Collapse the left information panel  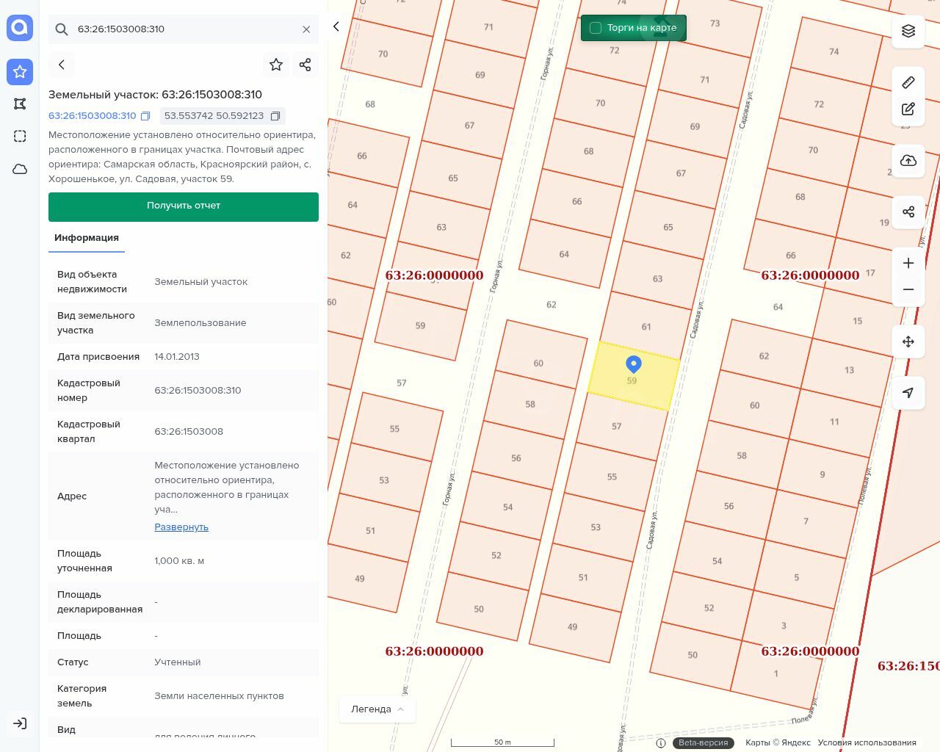click(x=336, y=26)
